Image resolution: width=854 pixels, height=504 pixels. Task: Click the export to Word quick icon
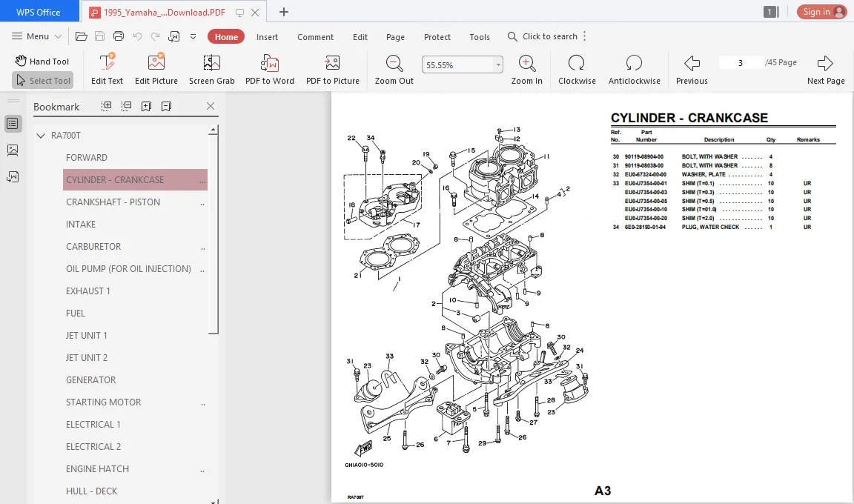(x=174, y=36)
